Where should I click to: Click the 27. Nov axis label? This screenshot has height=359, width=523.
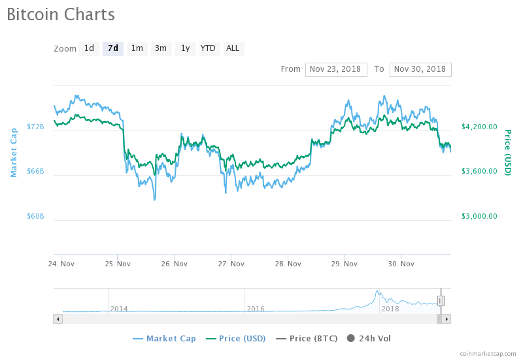(231, 264)
